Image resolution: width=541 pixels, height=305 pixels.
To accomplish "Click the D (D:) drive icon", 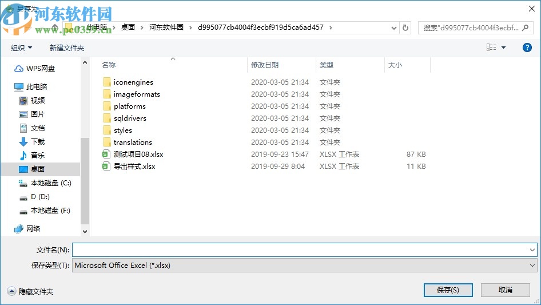I will click(x=23, y=198).
